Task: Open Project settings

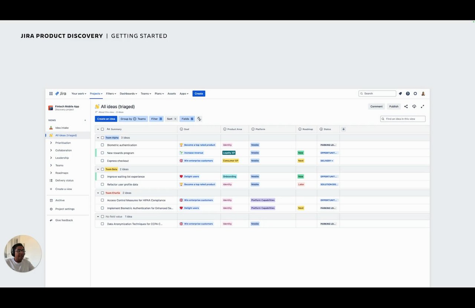Action: (x=68, y=209)
